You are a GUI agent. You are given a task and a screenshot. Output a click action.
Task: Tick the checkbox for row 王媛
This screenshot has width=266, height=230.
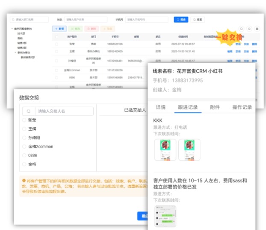[x=56, y=51]
